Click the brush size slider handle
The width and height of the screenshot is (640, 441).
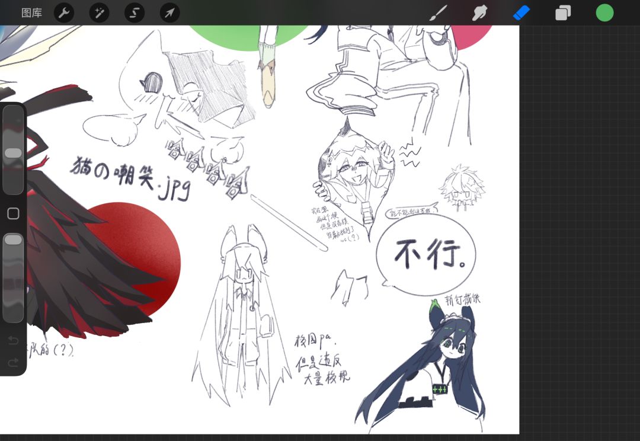[x=13, y=153]
